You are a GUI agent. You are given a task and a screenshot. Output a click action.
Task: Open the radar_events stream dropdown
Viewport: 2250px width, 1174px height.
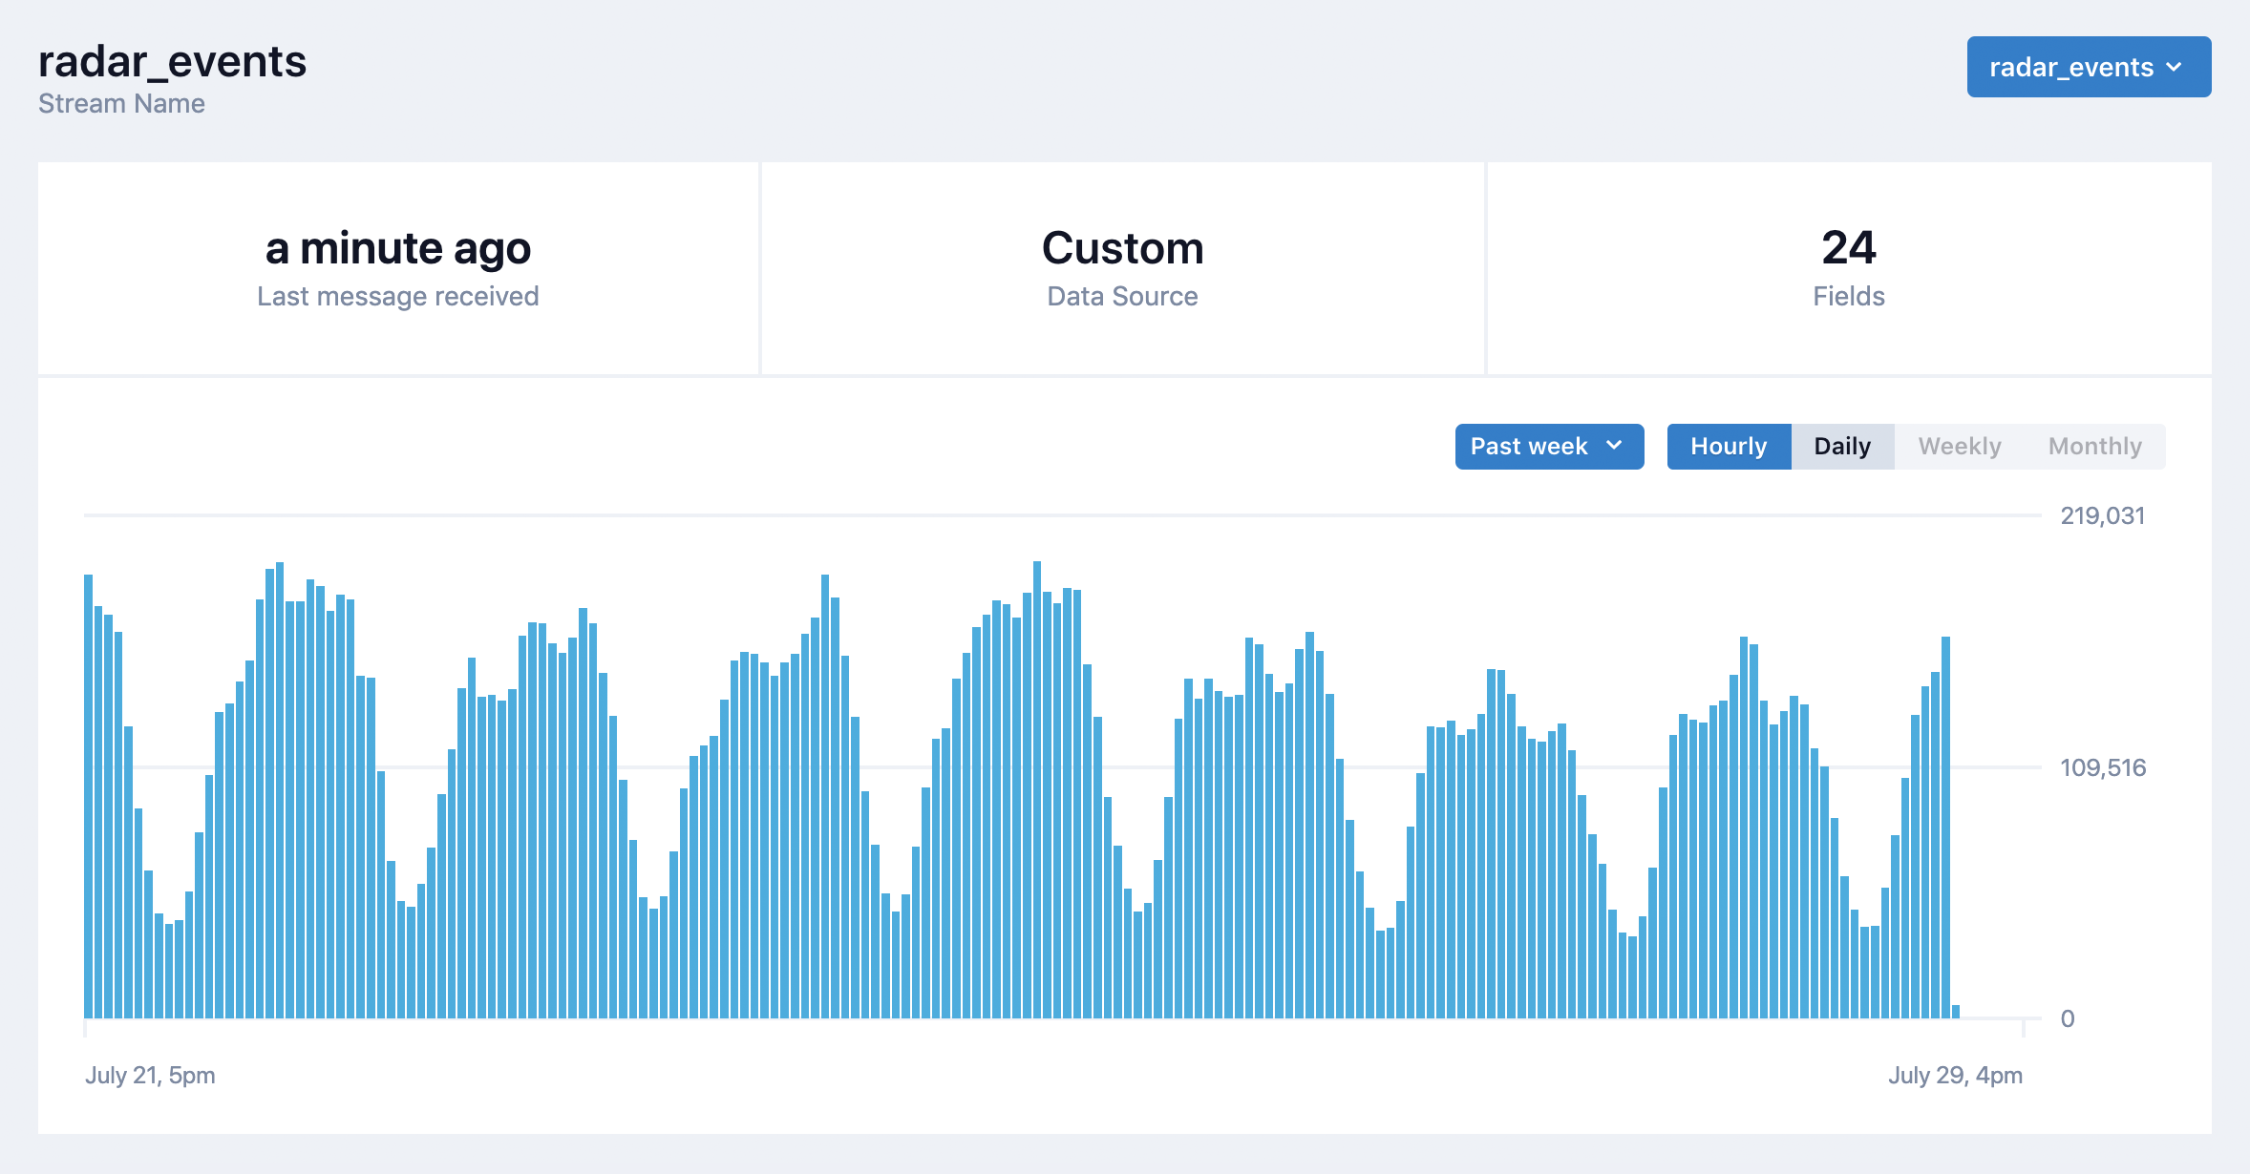tap(2088, 67)
